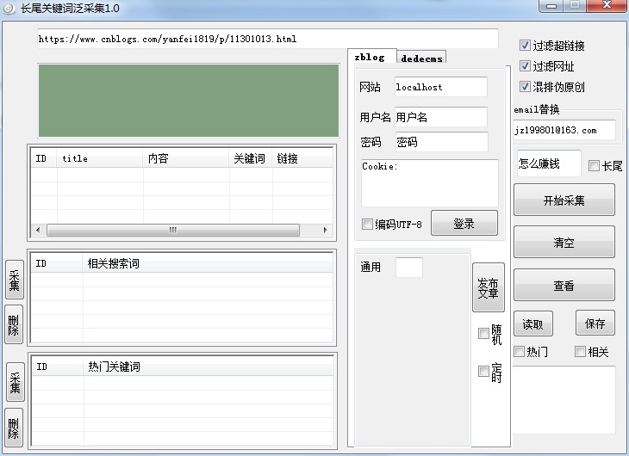This screenshot has height=456, width=629.
Task: Click the title column header
Action: [100, 158]
